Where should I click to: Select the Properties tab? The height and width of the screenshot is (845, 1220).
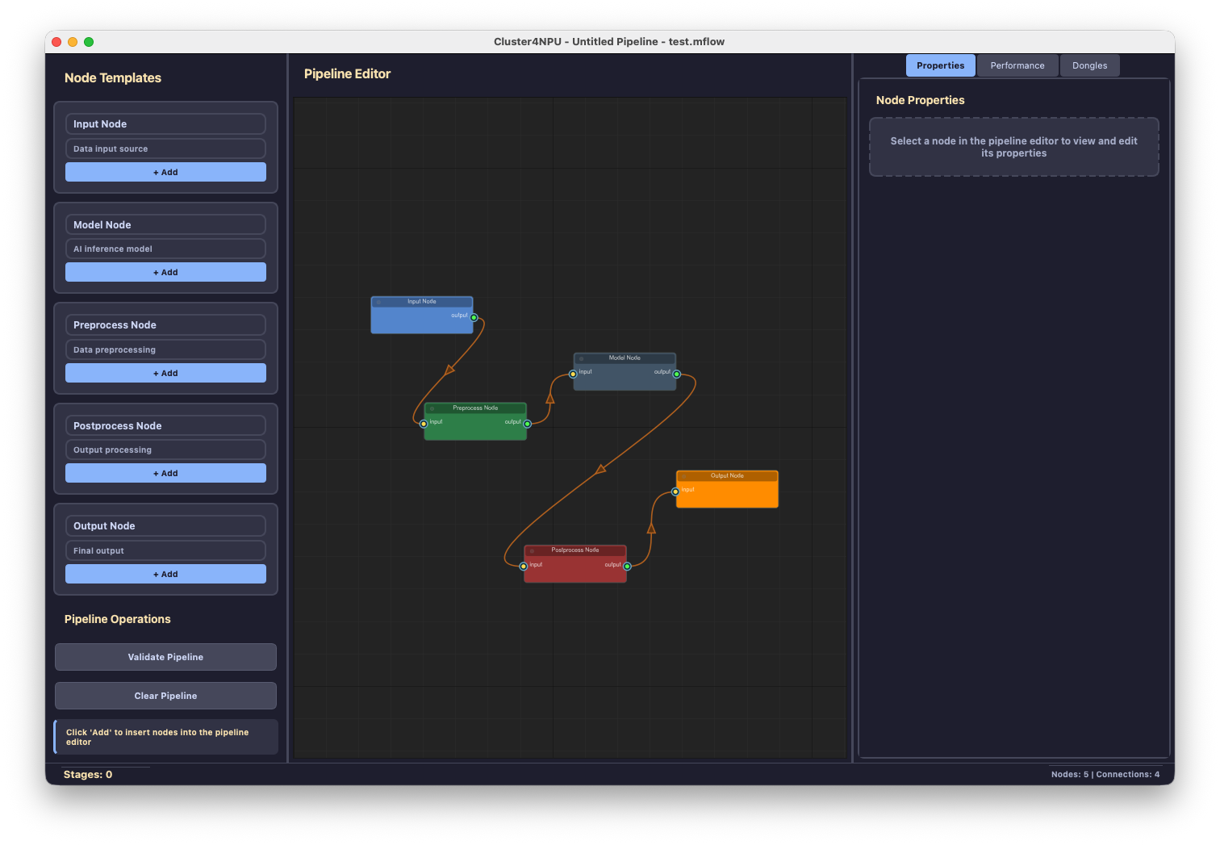(x=940, y=65)
